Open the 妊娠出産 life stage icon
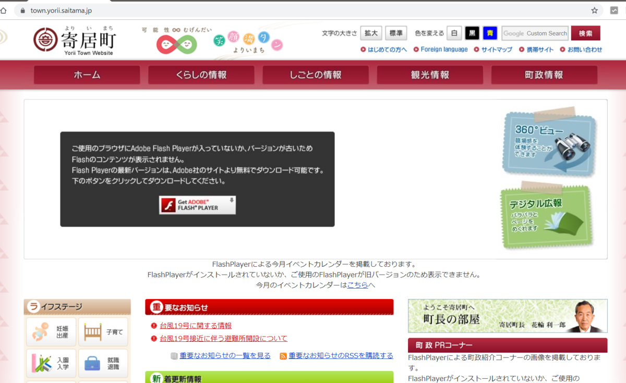The width and height of the screenshot is (626, 383). [x=51, y=332]
